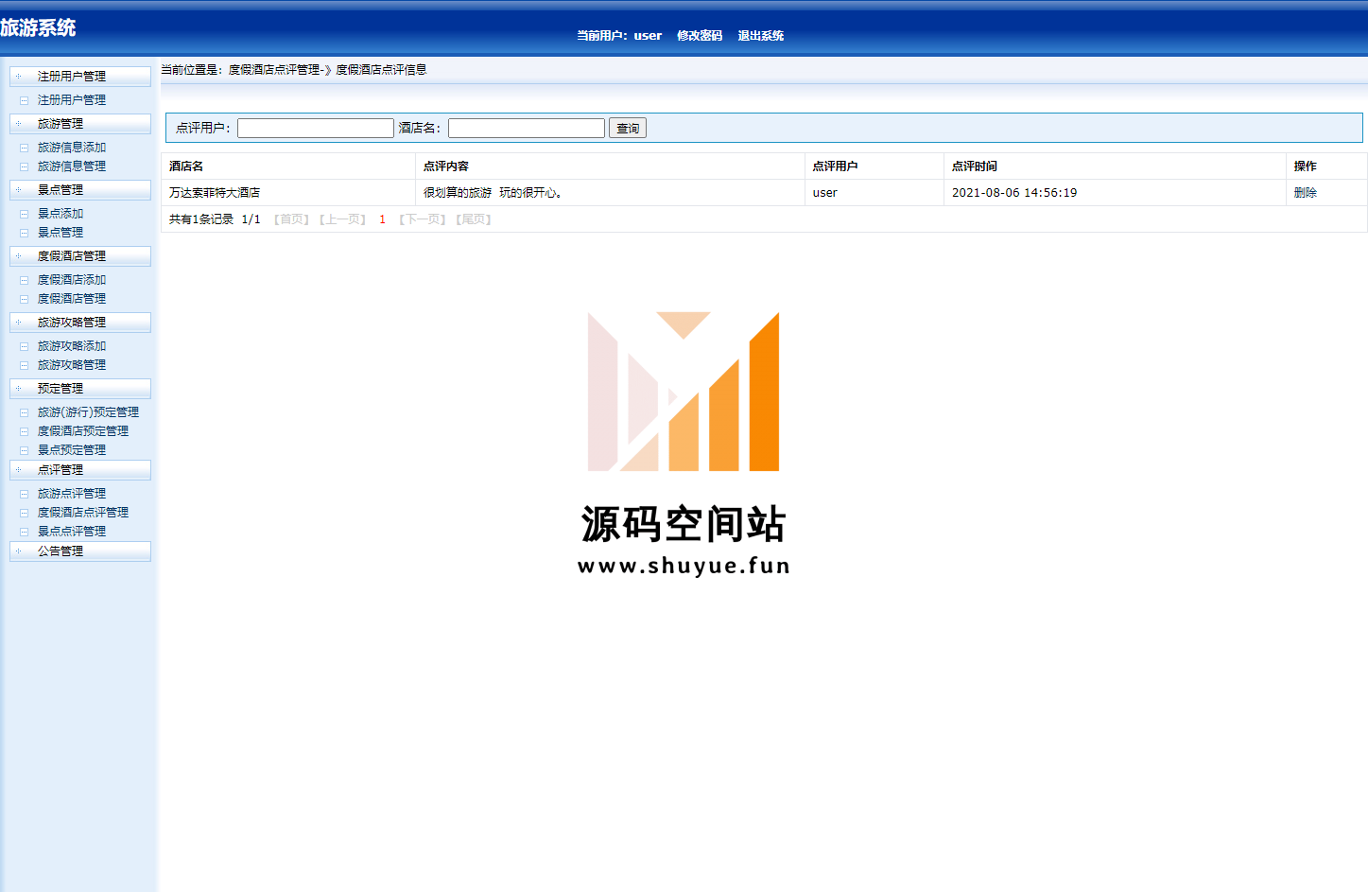Select page number 1 in pagination

pos(382,219)
